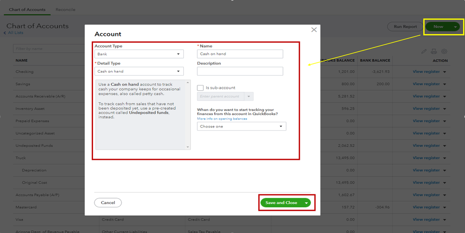Click the Enter parent account field

221,96
